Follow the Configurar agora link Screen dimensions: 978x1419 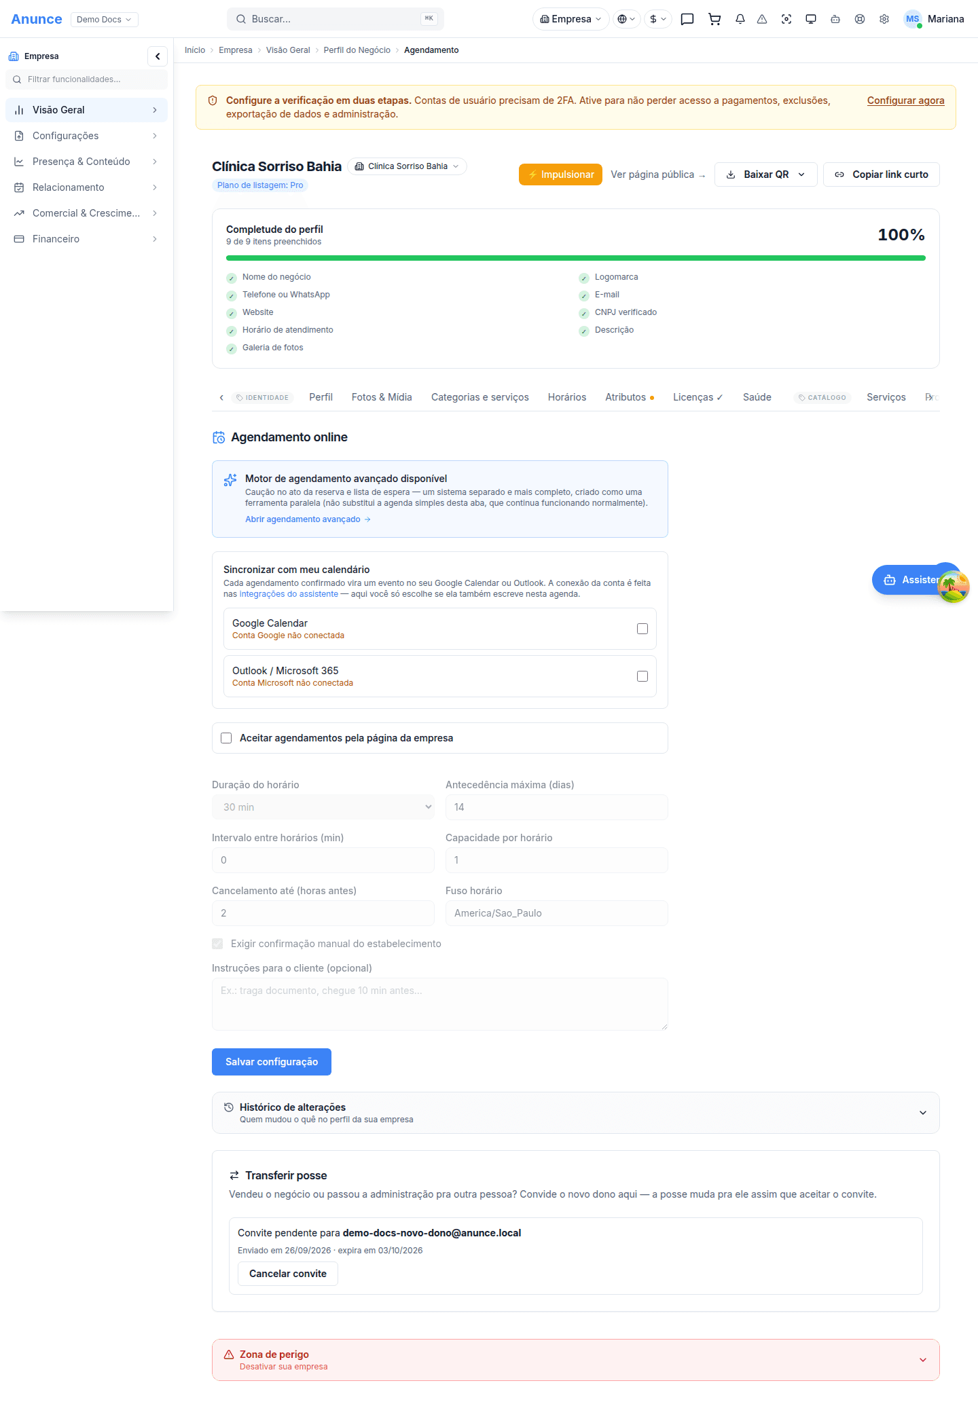[906, 100]
